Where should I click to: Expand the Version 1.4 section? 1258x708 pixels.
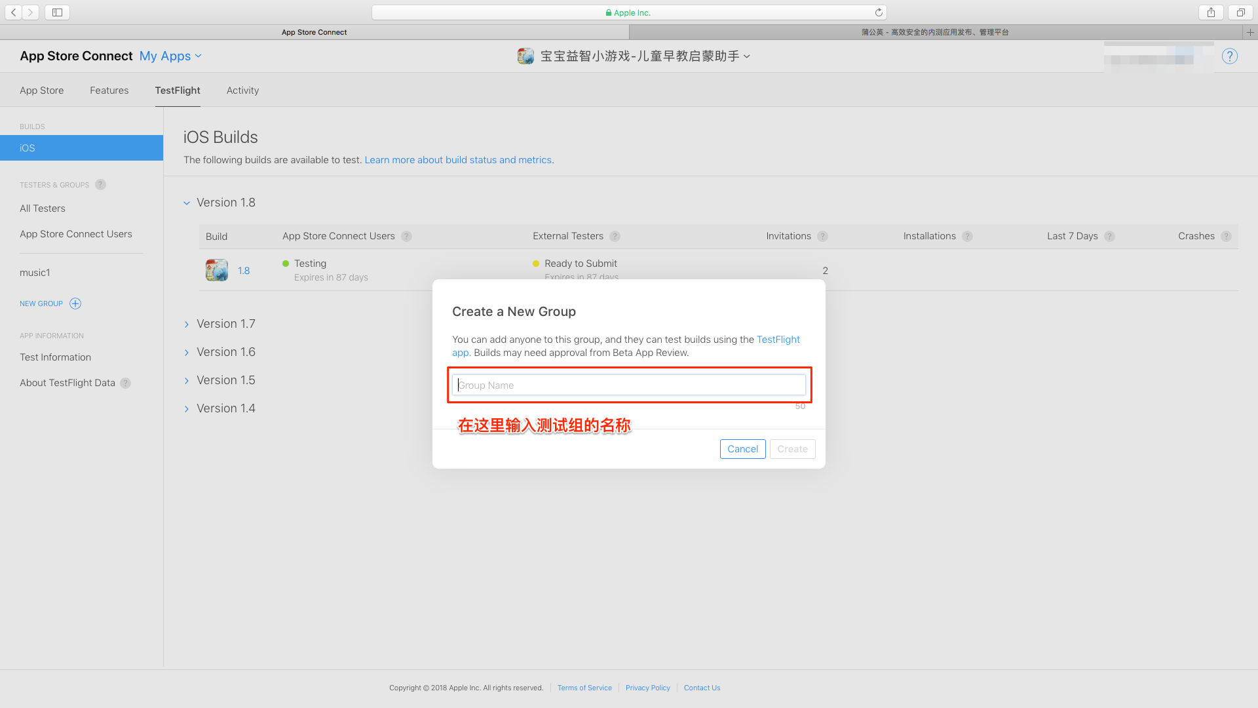[x=187, y=409]
